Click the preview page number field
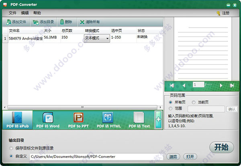The image size is (241, 166). click(x=198, y=85)
